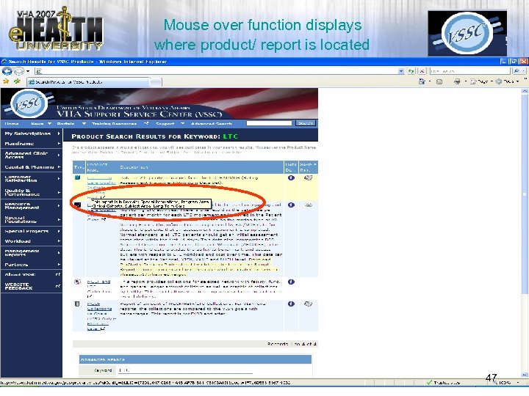Open Partners sidebar menu
The width and height of the screenshot is (529, 396).
click(x=32, y=264)
